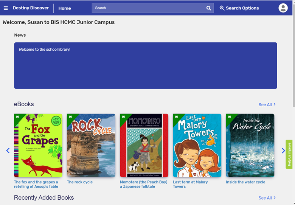
Task: Click the 'Welcome to the school library!' news banner
Action: pos(146,66)
